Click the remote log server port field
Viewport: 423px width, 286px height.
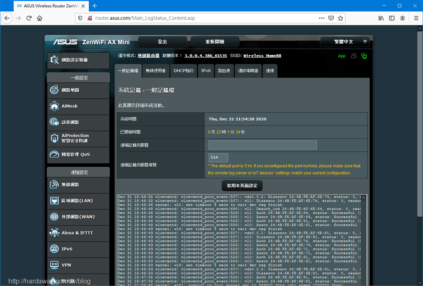tap(218, 157)
